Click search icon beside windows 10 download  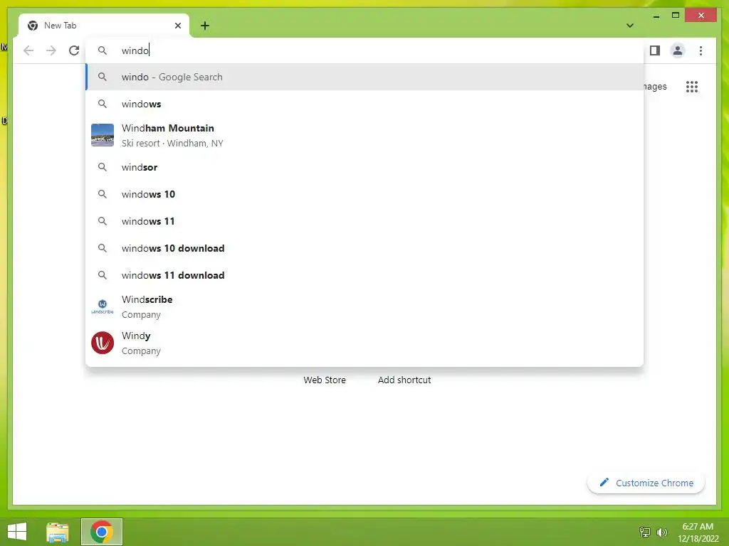pyautogui.click(x=103, y=248)
